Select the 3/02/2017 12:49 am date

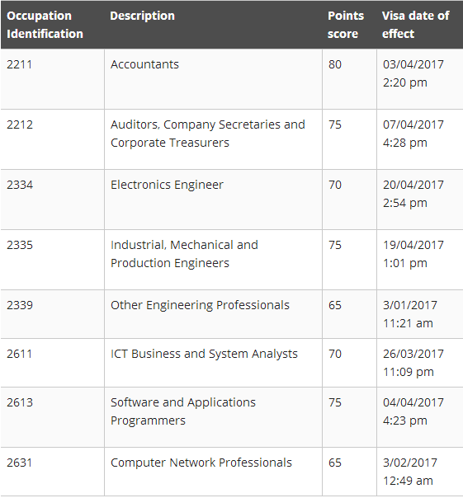tap(410, 472)
